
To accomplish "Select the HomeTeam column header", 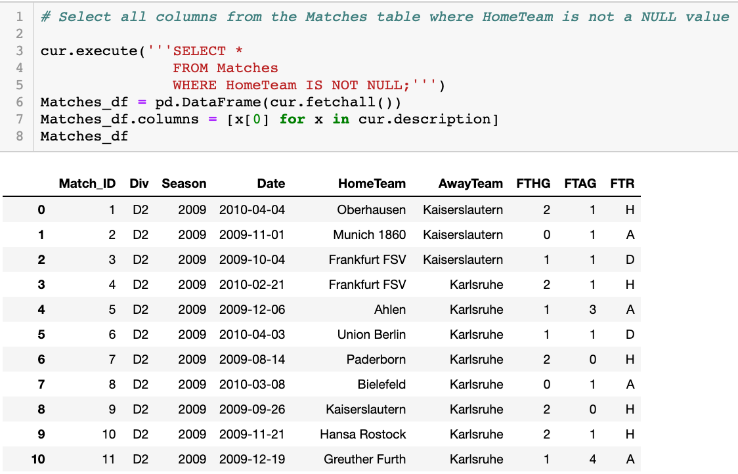I will click(372, 183).
